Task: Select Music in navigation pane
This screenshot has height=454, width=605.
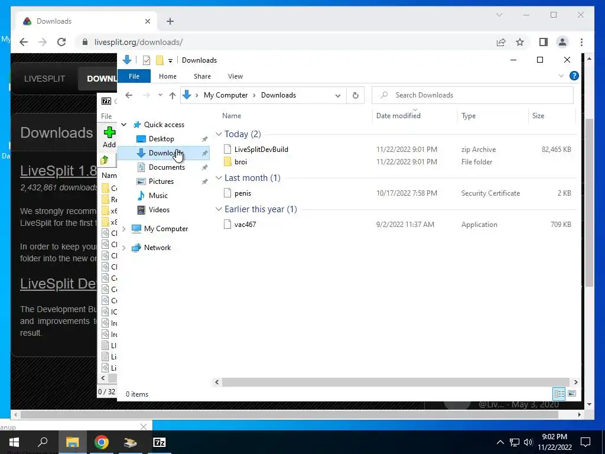Action: point(158,195)
